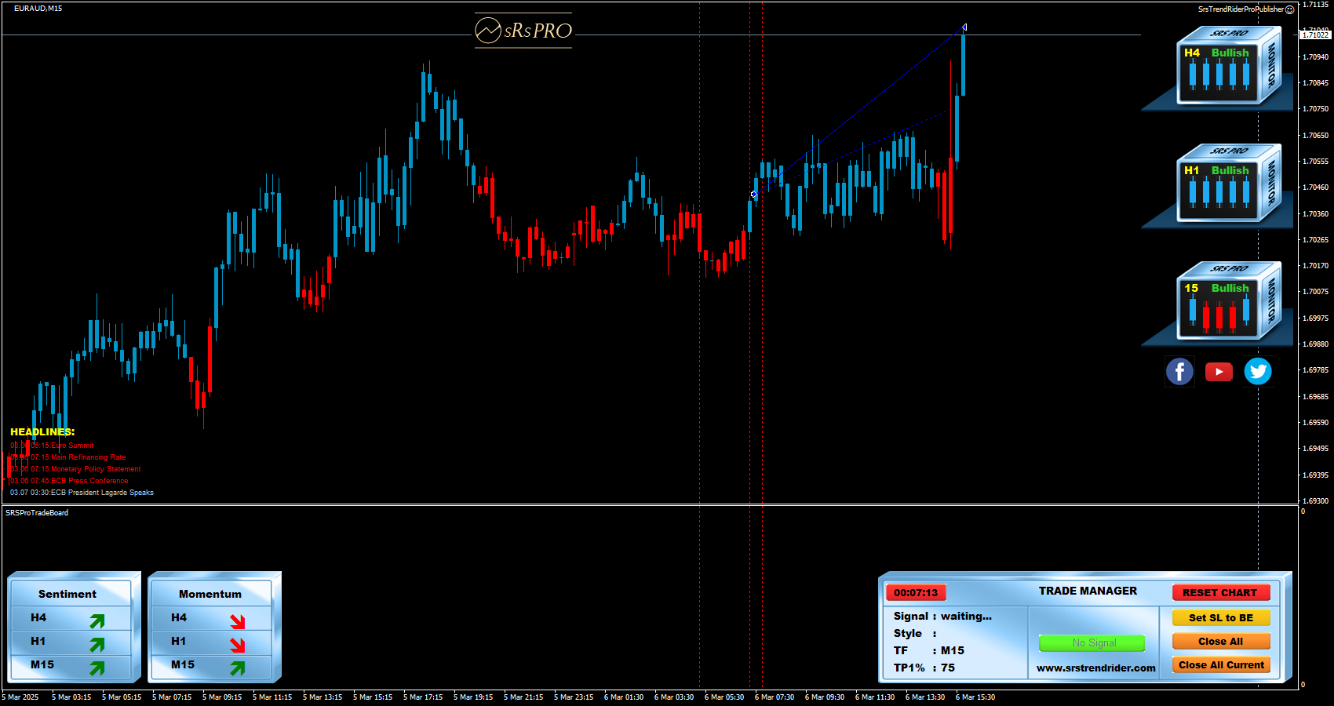Image resolution: width=1334 pixels, height=706 pixels.
Task: Click the H4 Momentum red arrow
Action: (x=237, y=621)
